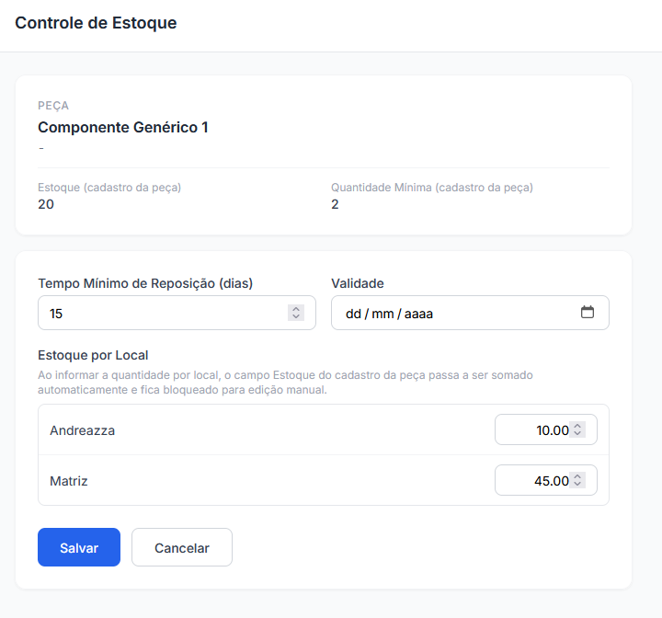Increment Andreazza stock quantity with up arrow
The width and height of the screenshot is (662, 618).
577,426
